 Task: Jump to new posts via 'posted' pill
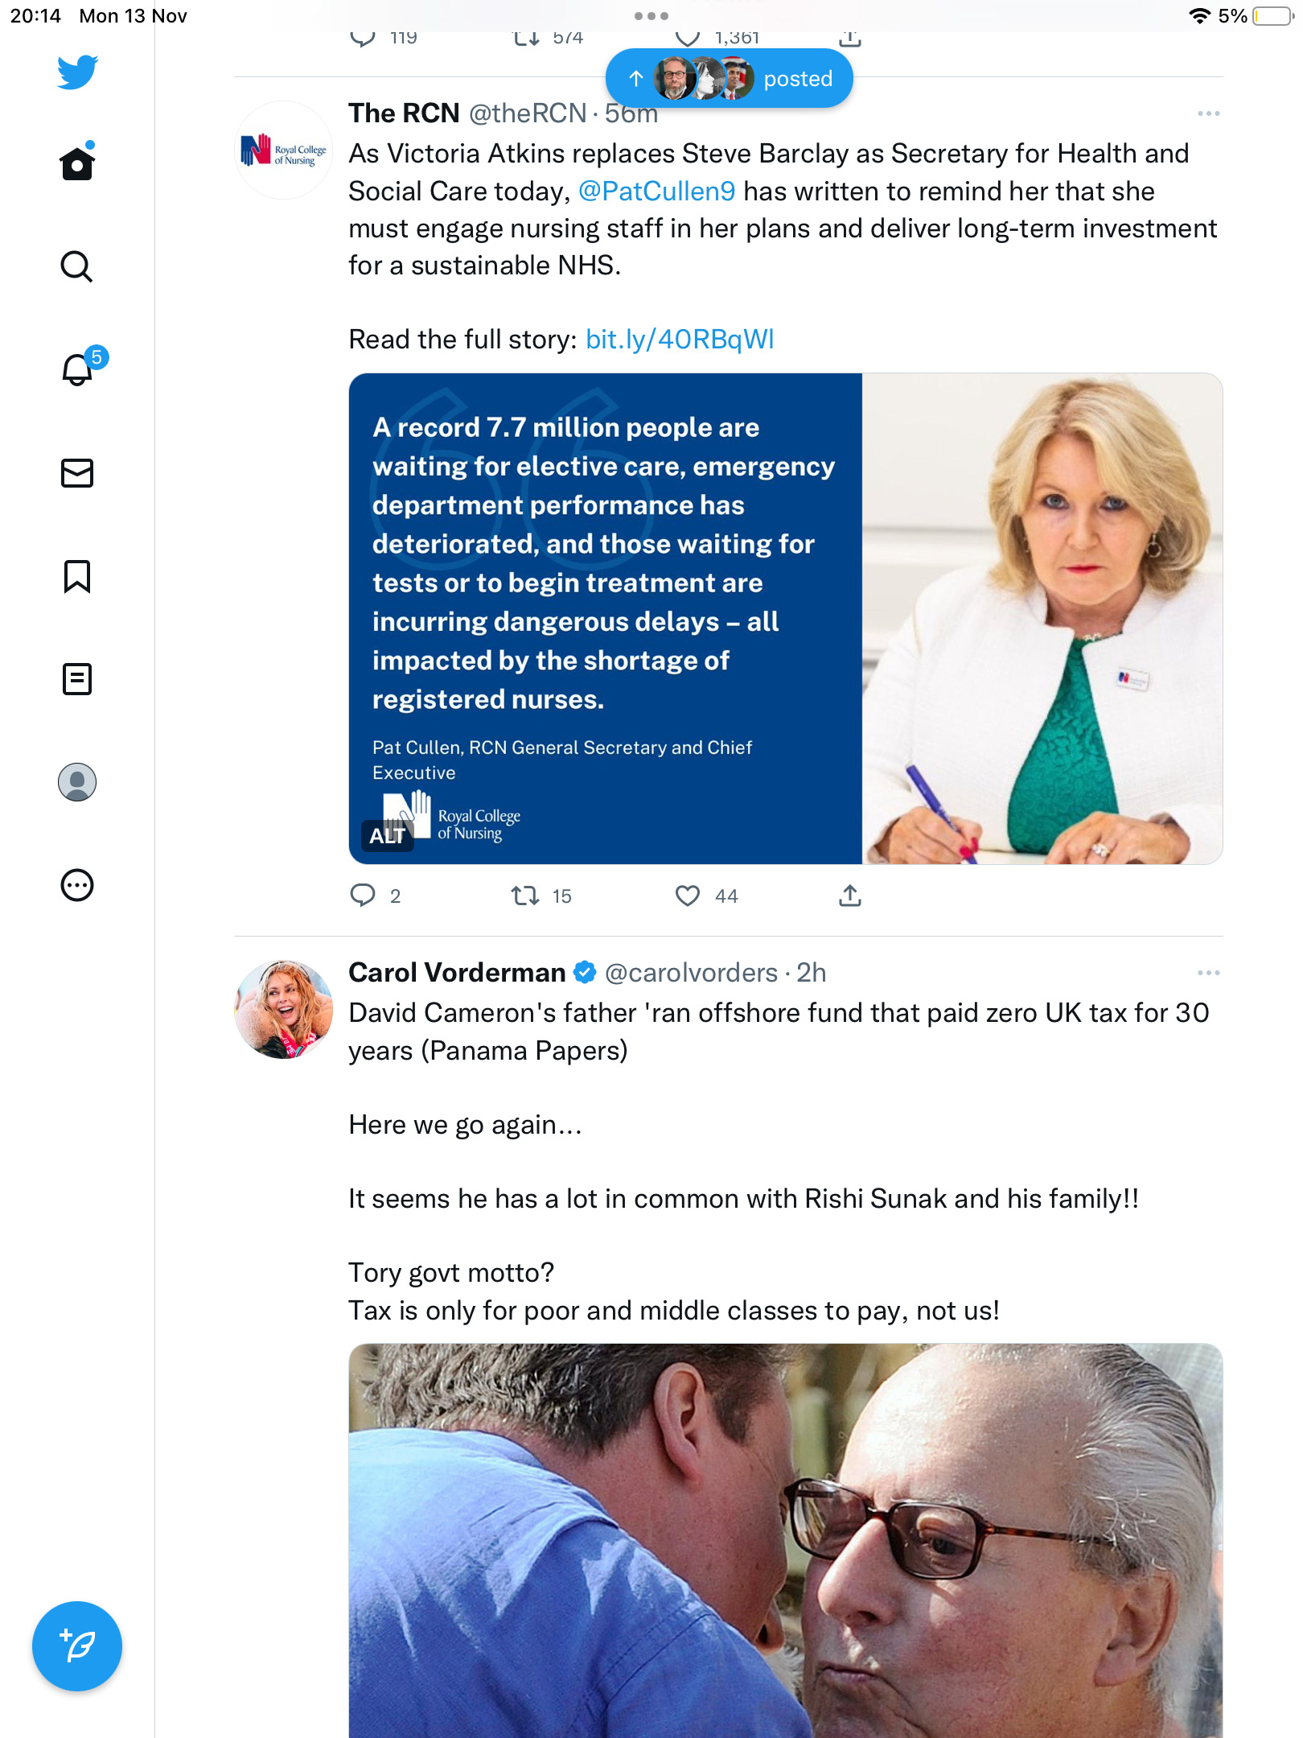730,78
